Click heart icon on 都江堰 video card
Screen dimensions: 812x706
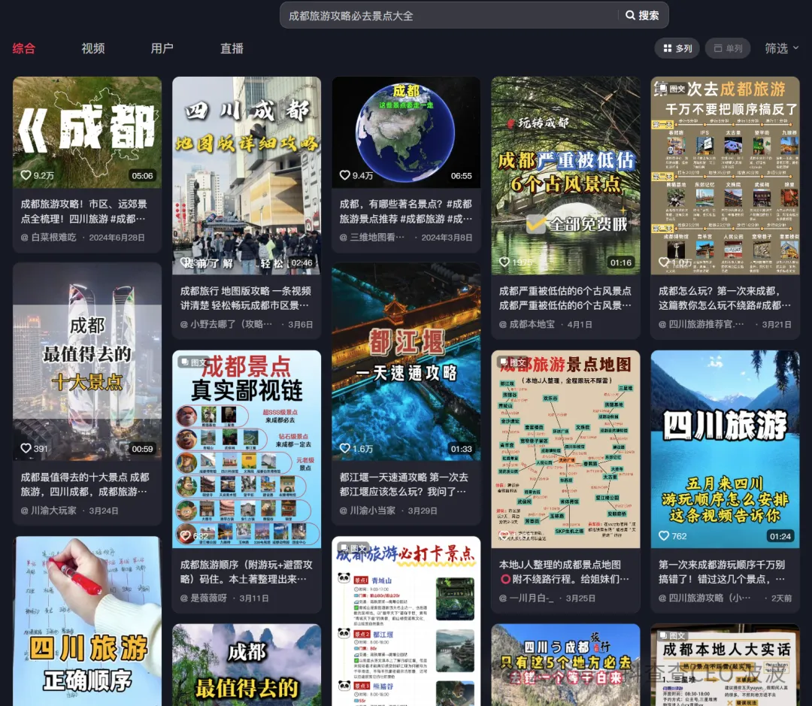pyautogui.click(x=344, y=449)
